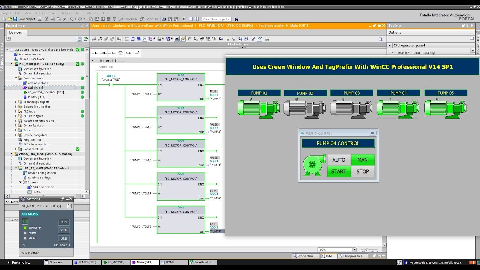Screen dimensions: 480x270
Task: Switch PLCSIM to project view icon
Action: coord(69,206)
